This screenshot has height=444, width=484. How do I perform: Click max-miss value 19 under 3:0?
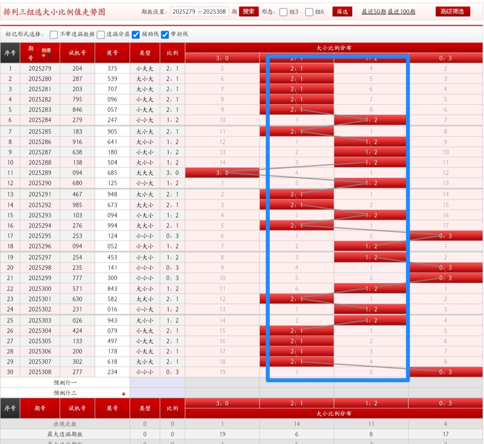pyautogui.click(x=222, y=434)
